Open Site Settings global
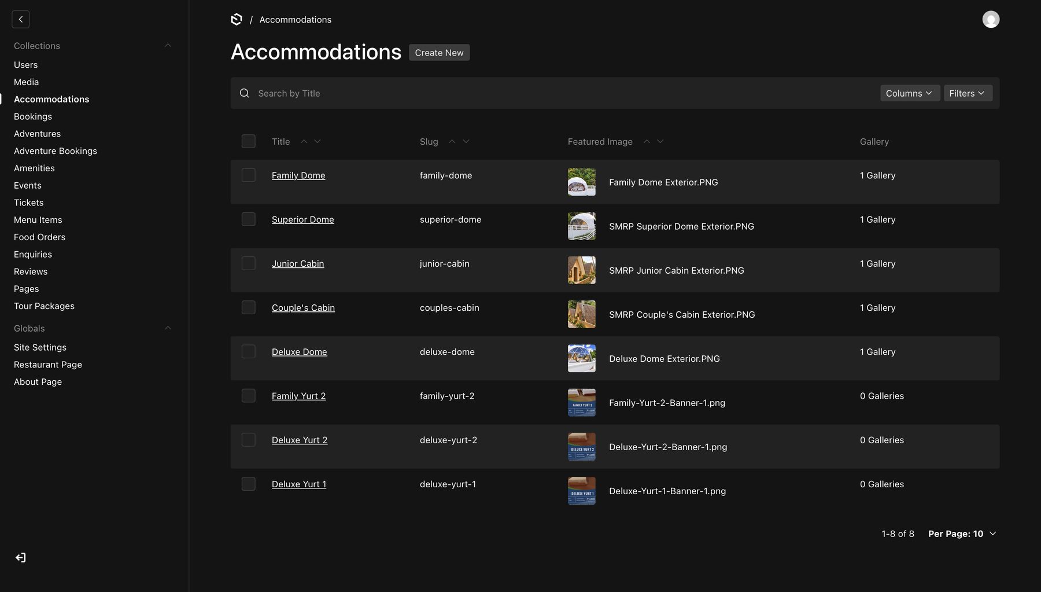1041x592 pixels. [x=40, y=347]
